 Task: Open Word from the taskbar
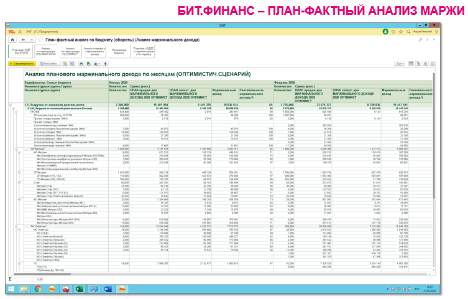[x=108, y=289]
